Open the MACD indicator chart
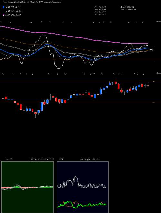161x213 pixels. [x=27, y=187]
